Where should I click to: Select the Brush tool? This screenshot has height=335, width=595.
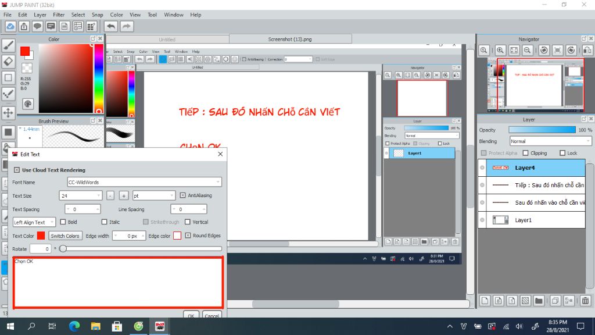(8, 45)
